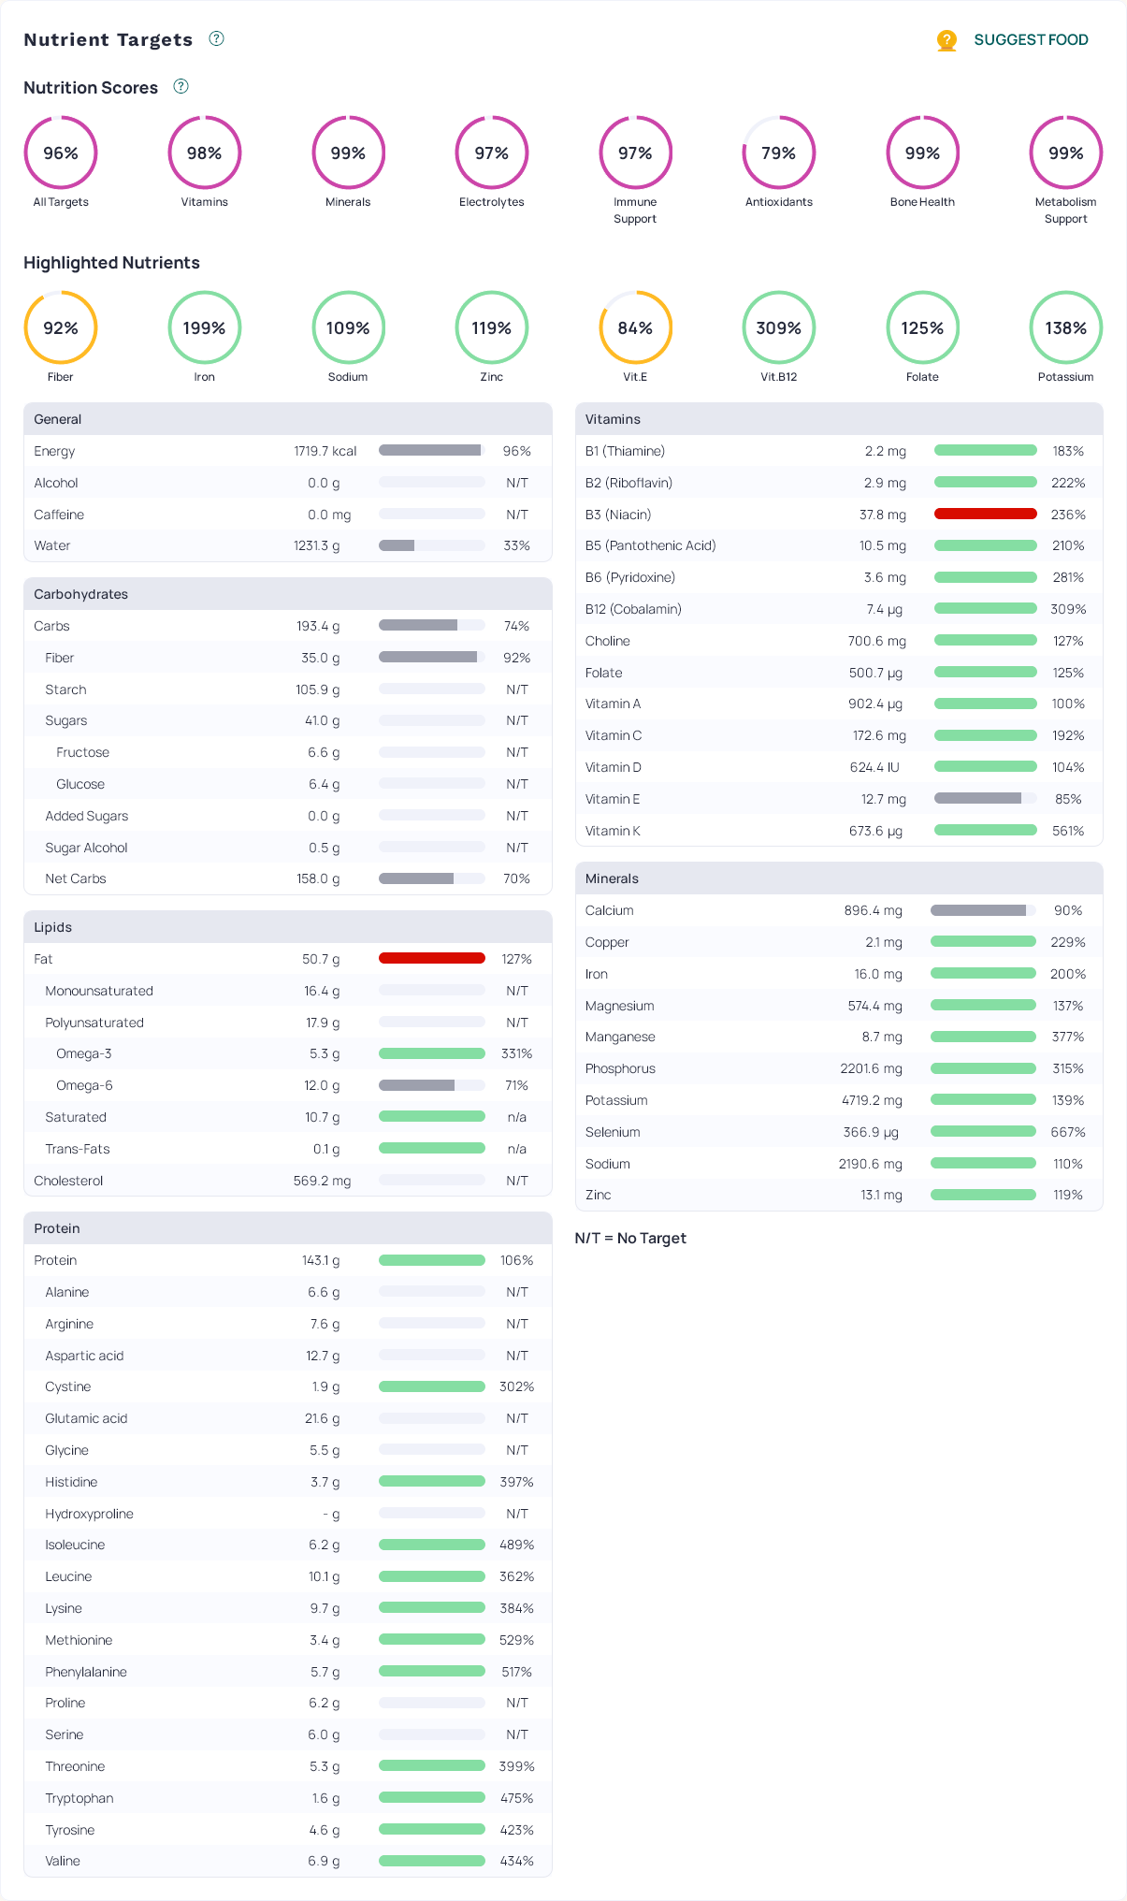1127x1901 pixels.
Task: Click the help icon beside Nutrient Targets
Action: (216, 38)
